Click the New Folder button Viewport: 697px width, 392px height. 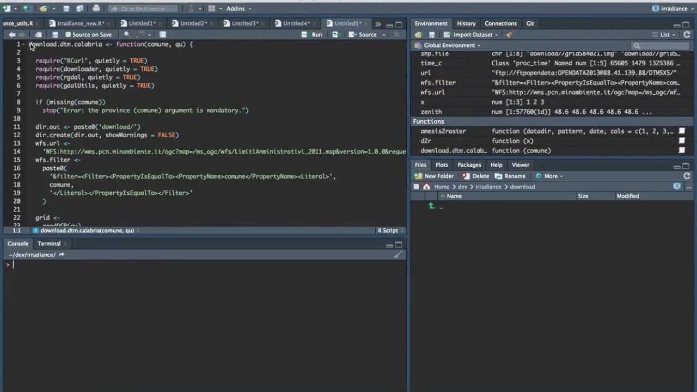point(434,176)
